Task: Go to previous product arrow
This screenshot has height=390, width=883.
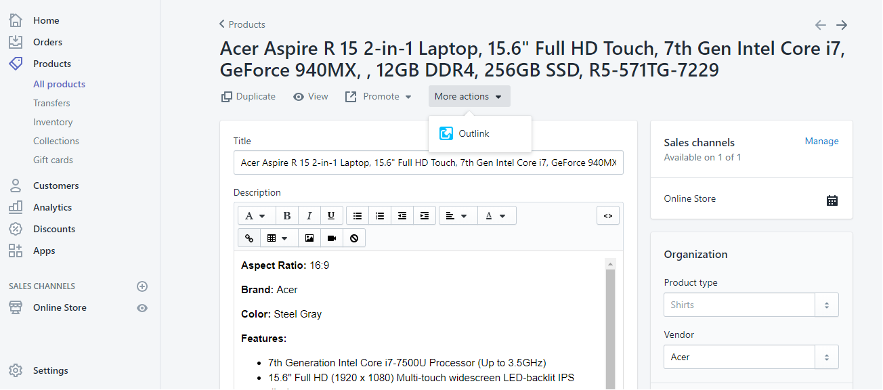Action: pos(821,25)
